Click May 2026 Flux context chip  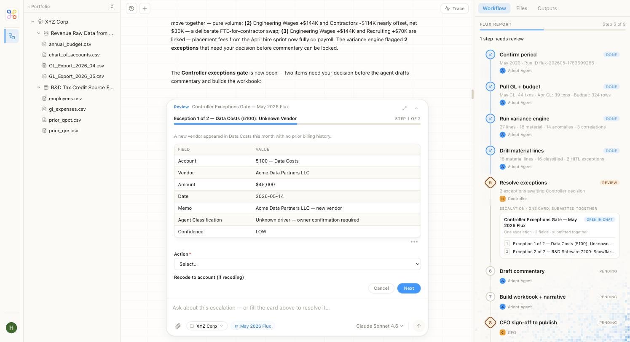click(x=253, y=326)
